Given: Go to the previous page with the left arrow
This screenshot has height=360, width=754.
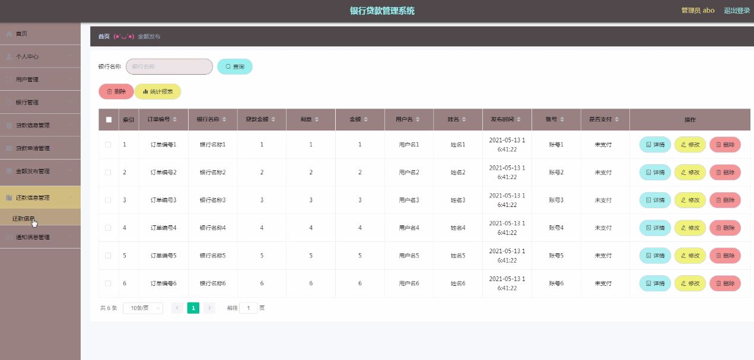Looking at the screenshot, I should (177, 308).
